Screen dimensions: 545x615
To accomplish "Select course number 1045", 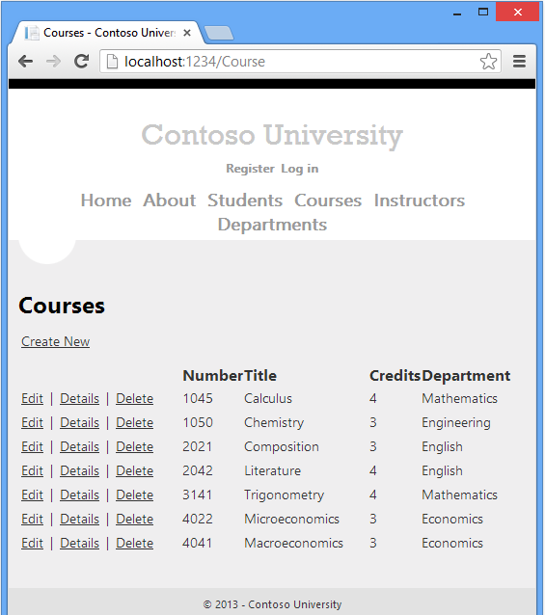I will coord(198,398).
